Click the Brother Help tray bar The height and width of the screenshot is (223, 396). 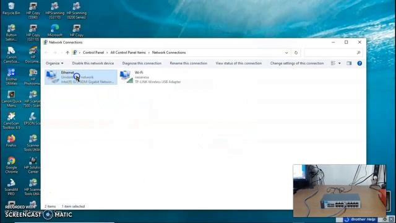[x=360, y=219]
